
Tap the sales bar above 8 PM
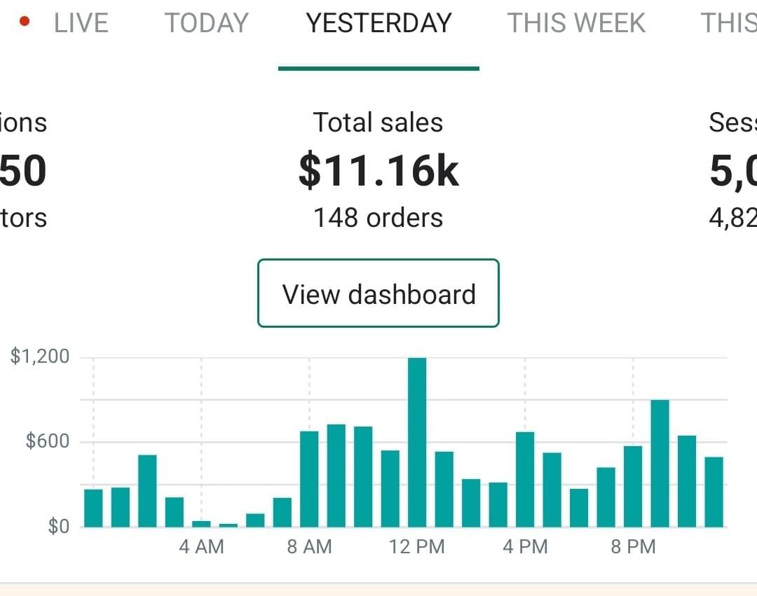click(633, 486)
